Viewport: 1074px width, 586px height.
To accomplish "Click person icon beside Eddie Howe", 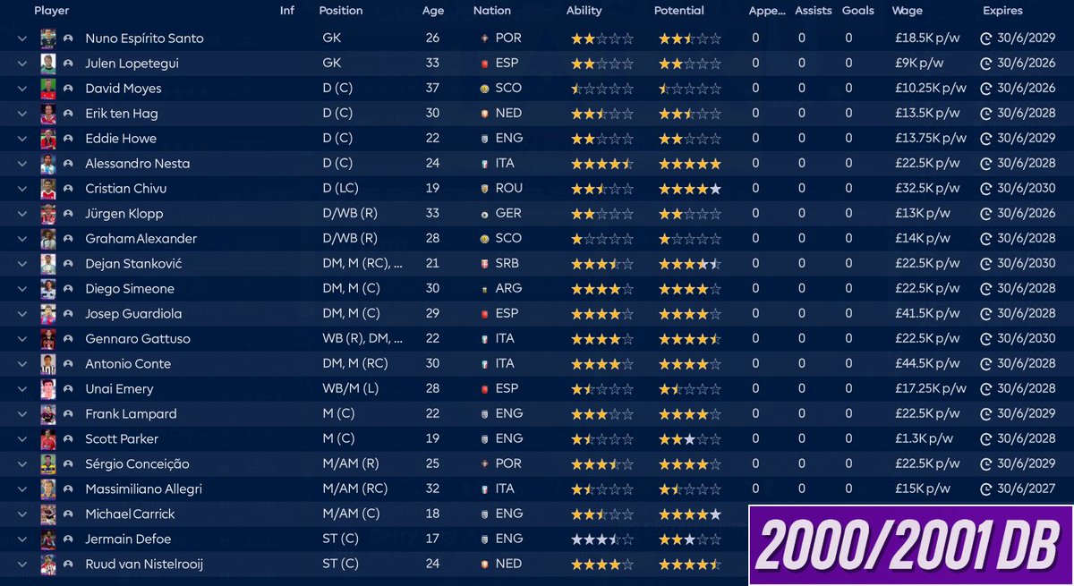I will click(x=68, y=139).
